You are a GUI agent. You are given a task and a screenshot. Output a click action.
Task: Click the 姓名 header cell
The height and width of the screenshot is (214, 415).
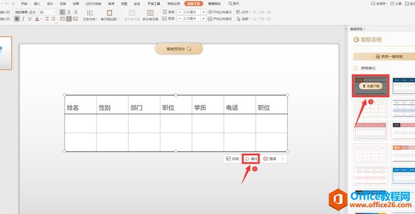point(80,105)
